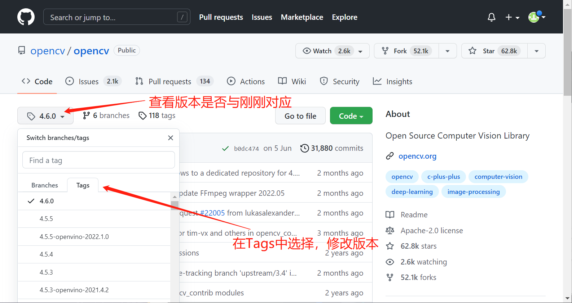View the 31,880 commits history
The width and height of the screenshot is (572, 303).
[x=332, y=148]
